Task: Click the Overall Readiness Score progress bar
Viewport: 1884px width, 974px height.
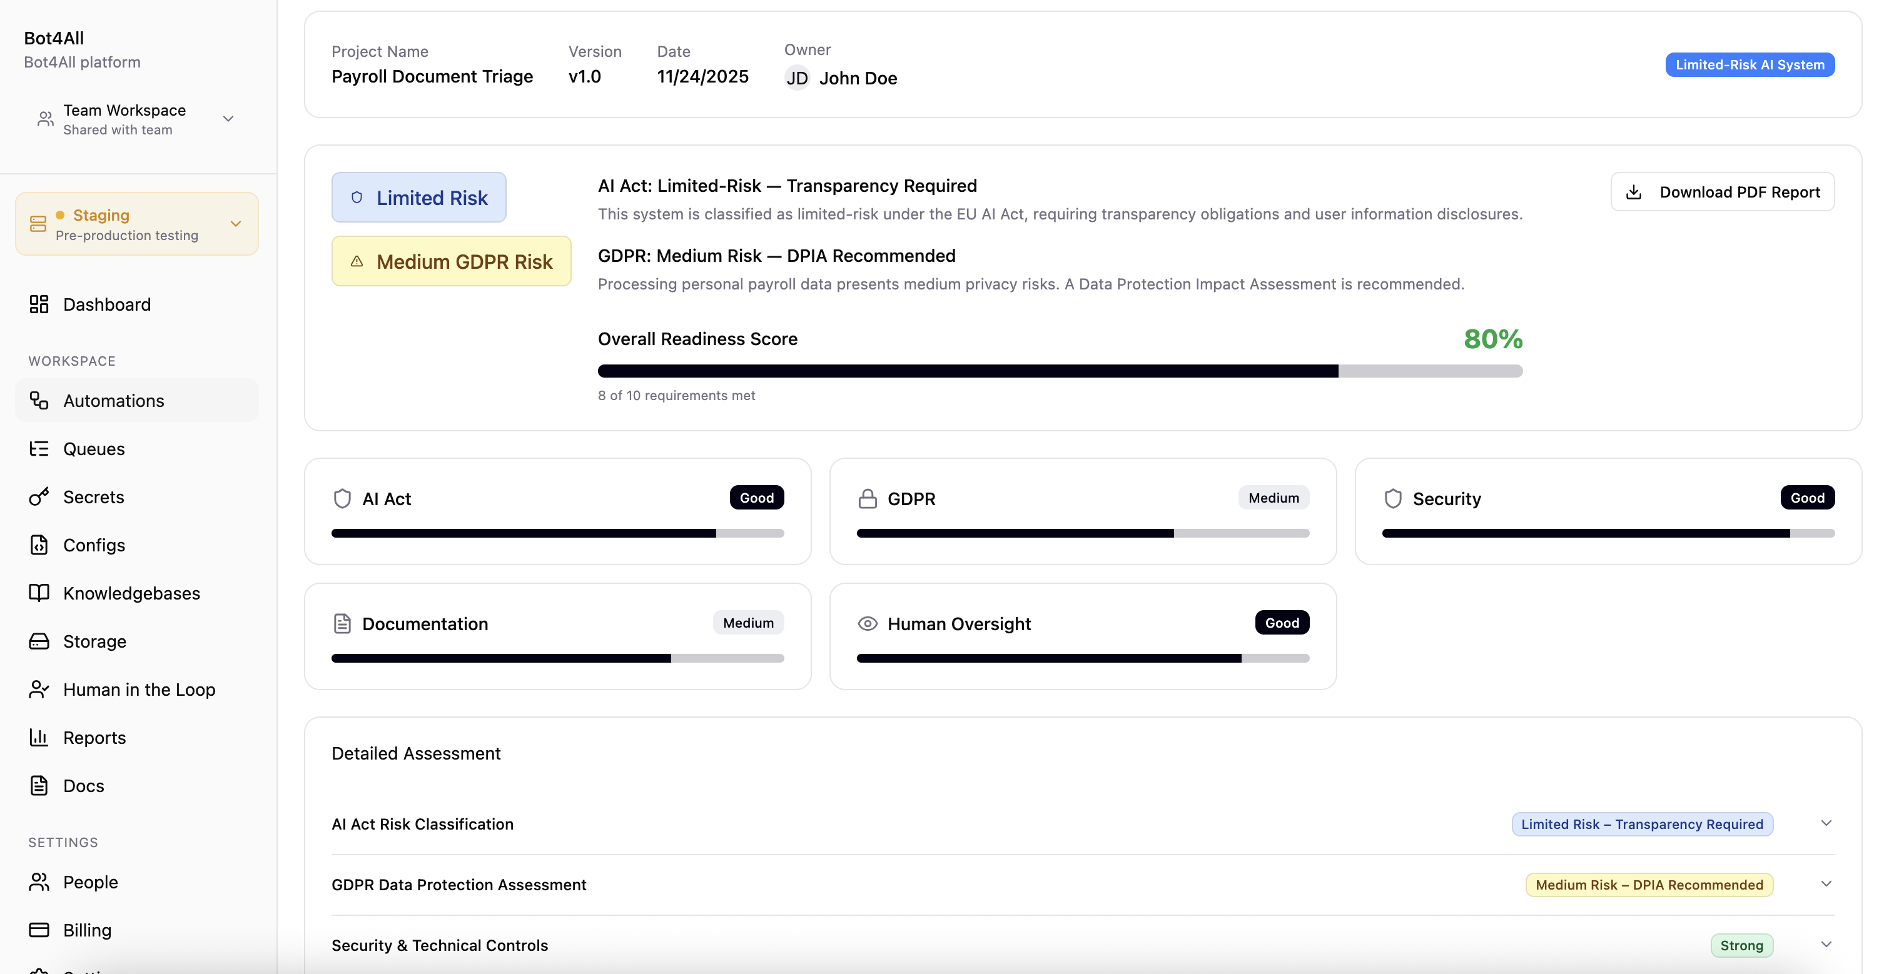Action: tap(1059, 371)
